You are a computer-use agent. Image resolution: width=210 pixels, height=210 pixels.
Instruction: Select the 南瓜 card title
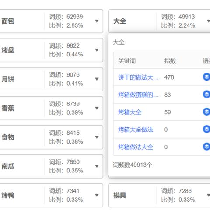pyautogui.click(x=8, y=166)
